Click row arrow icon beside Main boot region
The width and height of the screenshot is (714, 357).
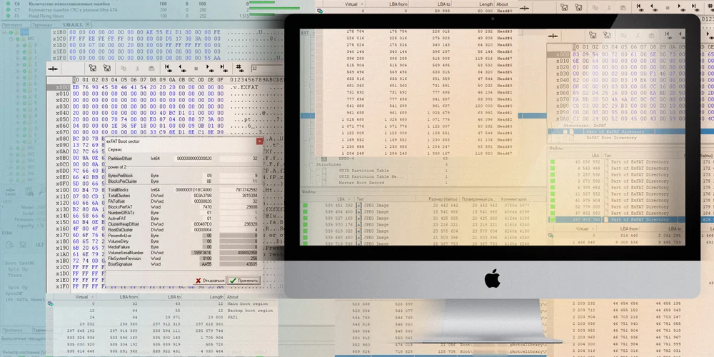pyautogui.click(x=51, y=303)
